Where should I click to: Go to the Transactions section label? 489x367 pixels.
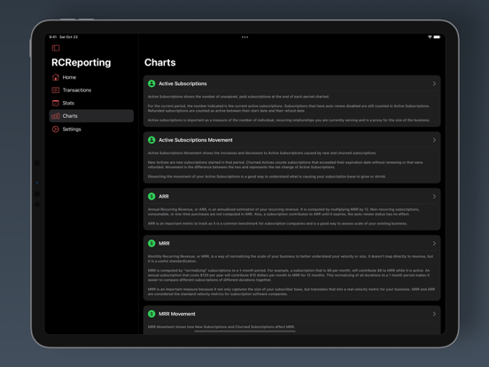[77, 90]
